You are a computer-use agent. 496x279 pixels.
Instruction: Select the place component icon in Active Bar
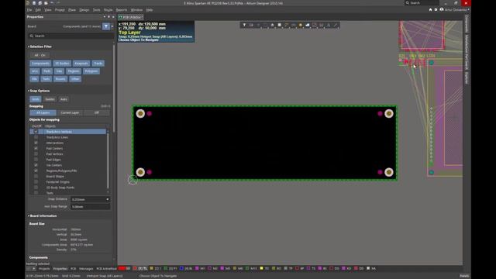279,25
